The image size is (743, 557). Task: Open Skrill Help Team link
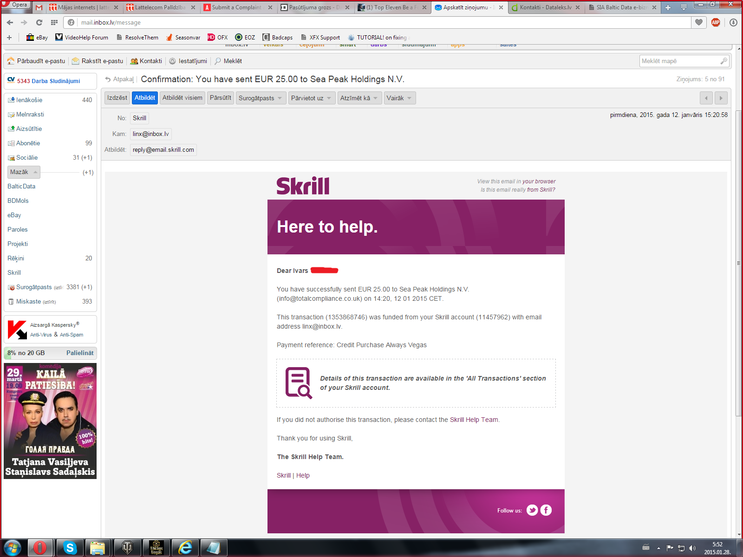[x=474, y=420]
